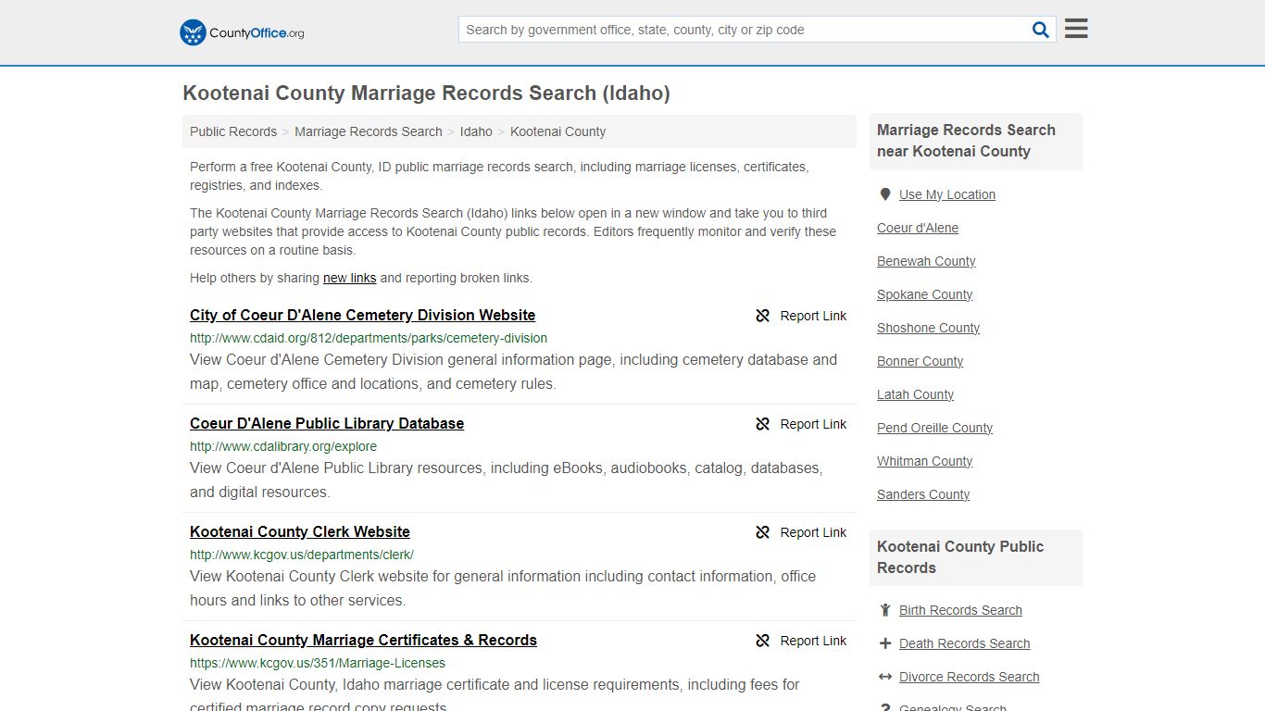Click the Birth Records person icon
This screenshot has height=711, width=1265.
pos(885,610)
